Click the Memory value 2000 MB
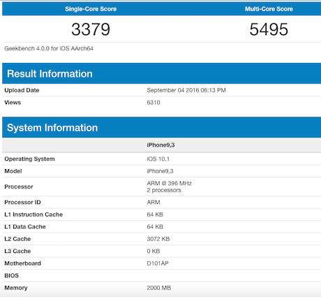 [159, 288]
